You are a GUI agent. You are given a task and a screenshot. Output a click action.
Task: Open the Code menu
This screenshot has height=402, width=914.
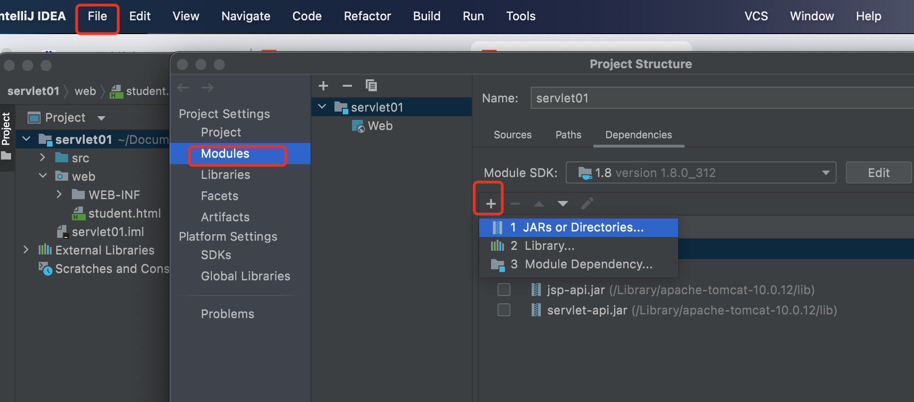click(307, 16)
